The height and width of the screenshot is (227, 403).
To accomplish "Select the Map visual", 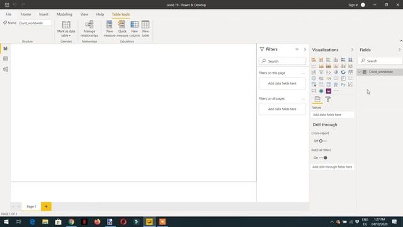I will click(314, 78).
